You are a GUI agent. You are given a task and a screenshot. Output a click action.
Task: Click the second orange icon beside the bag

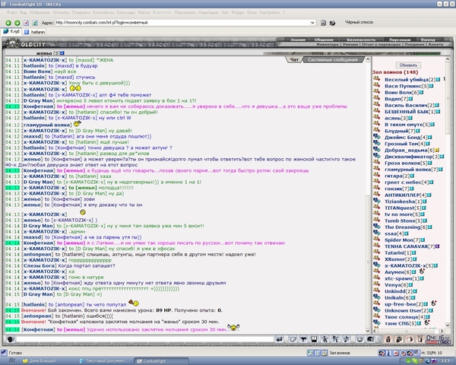(399, 339)
